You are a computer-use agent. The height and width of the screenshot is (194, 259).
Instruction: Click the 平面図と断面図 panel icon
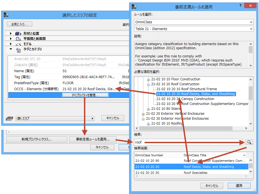18,39
